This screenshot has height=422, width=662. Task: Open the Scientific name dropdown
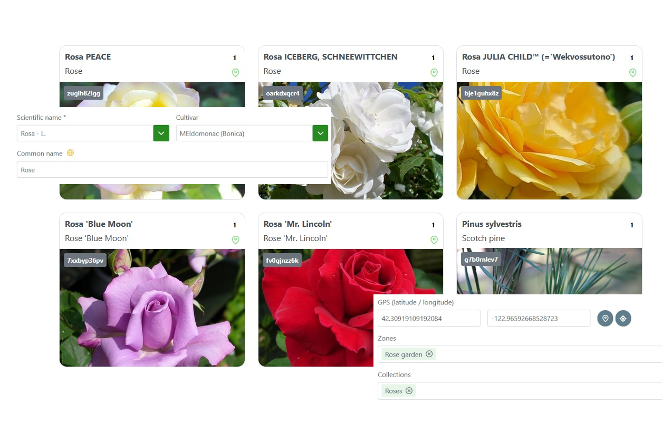pos(161,133)
